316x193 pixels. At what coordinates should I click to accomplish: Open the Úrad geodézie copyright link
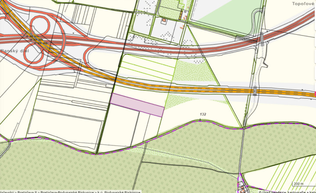click(x=287, y=192)
